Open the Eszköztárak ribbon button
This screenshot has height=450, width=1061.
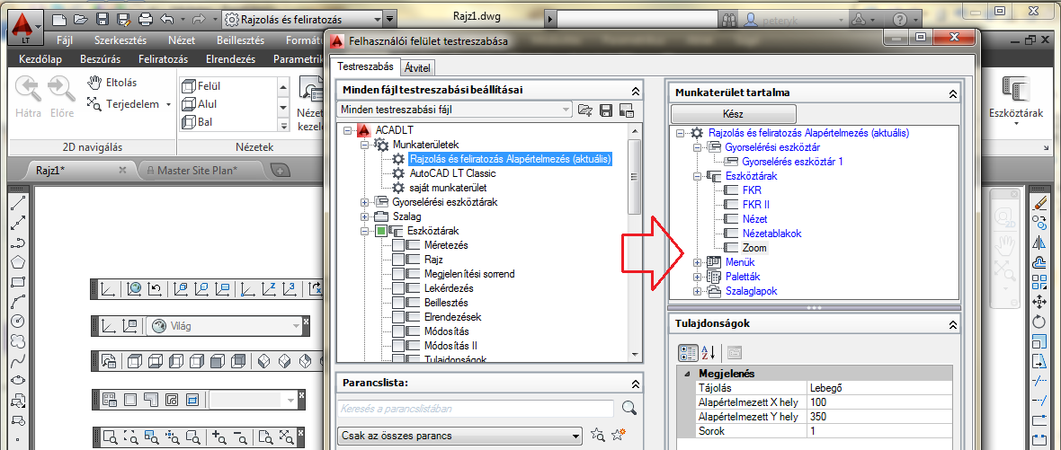pyautogui.click(x=1016, y=99)
